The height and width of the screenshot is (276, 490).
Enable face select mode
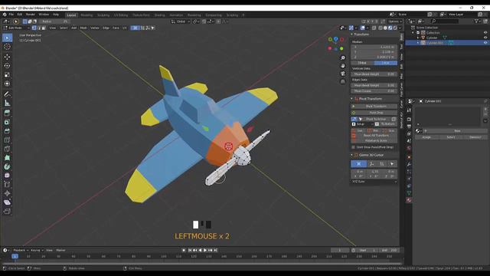point(44,28)
